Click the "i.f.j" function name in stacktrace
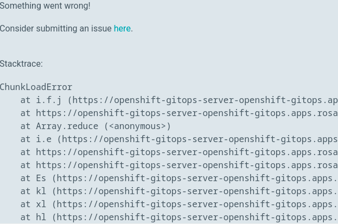 point(49,100)
